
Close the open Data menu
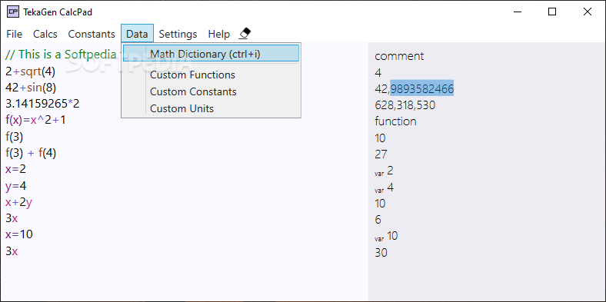(x=137, y=34)
